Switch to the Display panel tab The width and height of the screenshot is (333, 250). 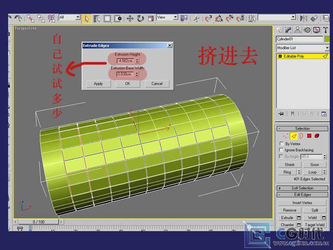pyautogui.click(x=317, y=30)
